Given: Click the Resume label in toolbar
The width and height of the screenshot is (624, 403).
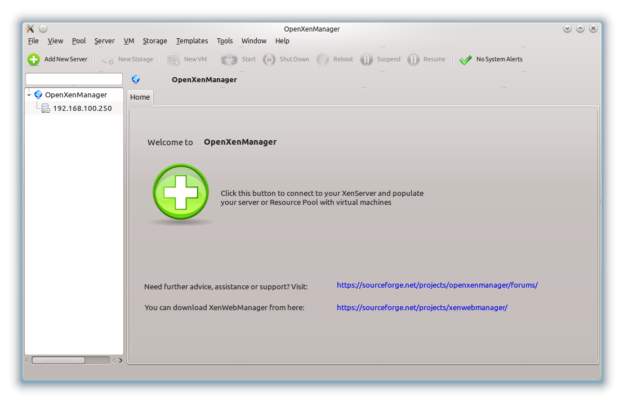Looking at the screenshot, I should pos(434,59).
